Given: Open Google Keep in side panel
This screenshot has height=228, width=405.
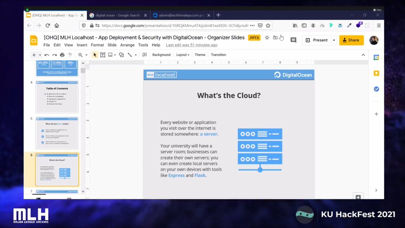Looking at the screenshot, I should point(376,73).
